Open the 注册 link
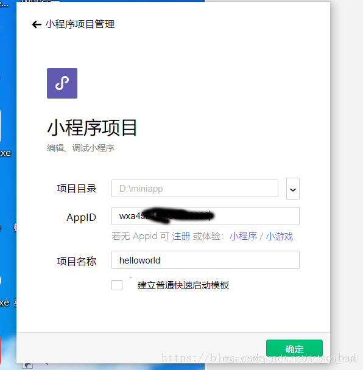 pos(181,236)
